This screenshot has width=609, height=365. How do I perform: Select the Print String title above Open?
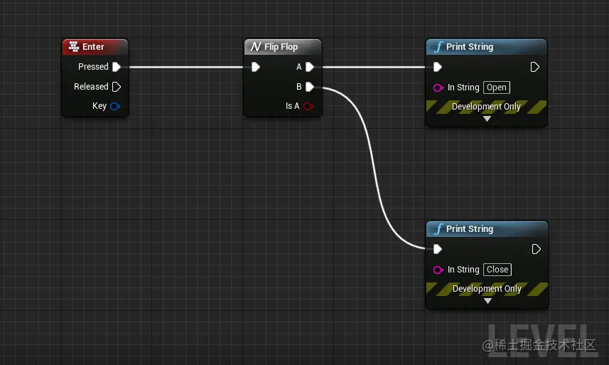click(470, 47)
